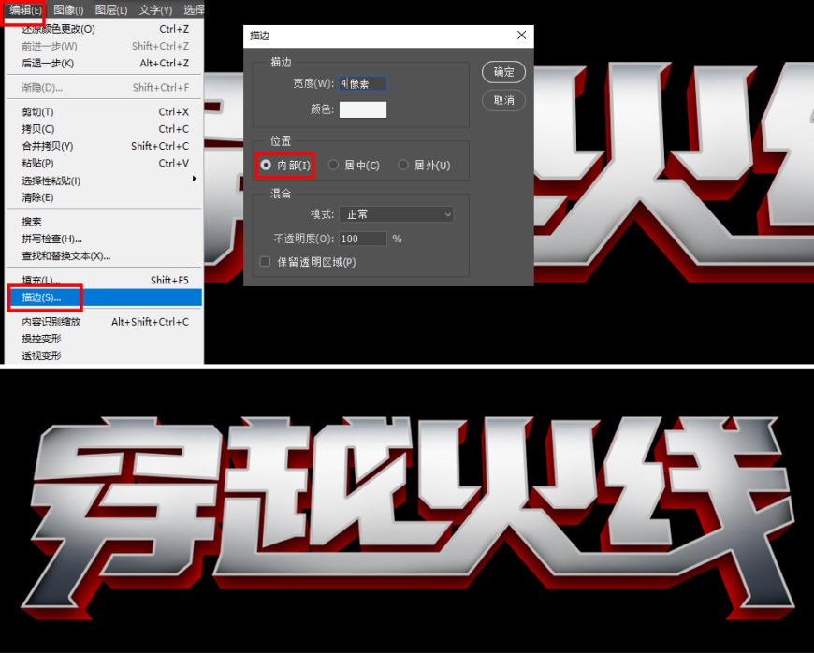Choose 操控变形 menu entry
This screenshot has height=653, width=814.
(104, 339)
